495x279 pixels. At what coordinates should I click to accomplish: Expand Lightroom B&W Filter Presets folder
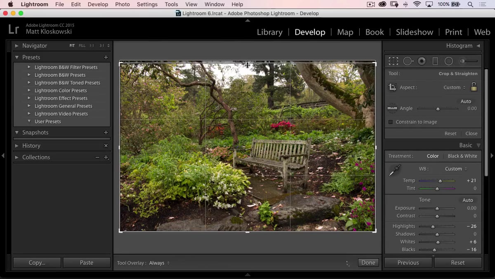click(29, 67)
